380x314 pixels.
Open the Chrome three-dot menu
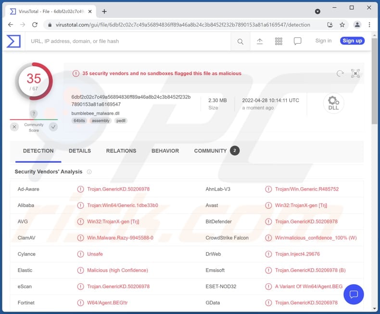coord(369,24)
